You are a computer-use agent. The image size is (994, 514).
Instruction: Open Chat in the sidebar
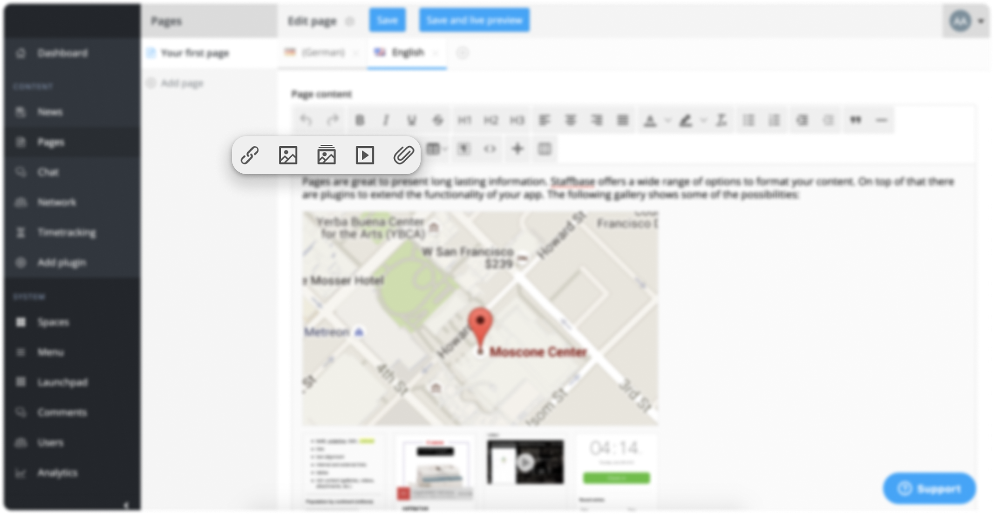(72, 172)
